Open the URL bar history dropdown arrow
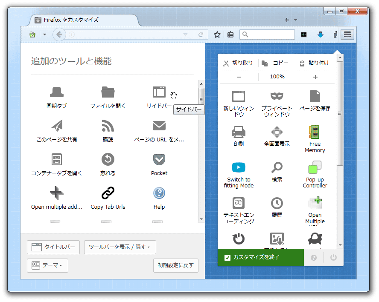 click(185, 35)
